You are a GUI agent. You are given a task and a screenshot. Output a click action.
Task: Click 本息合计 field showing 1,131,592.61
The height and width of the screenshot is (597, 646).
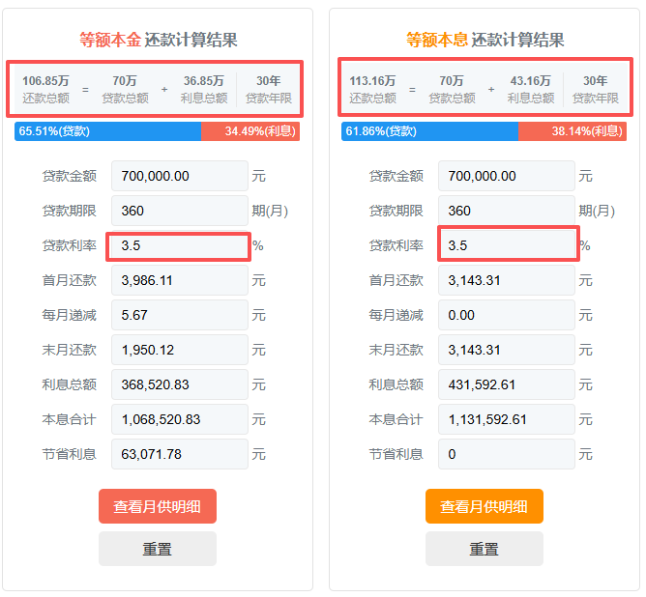click(507, 419)
